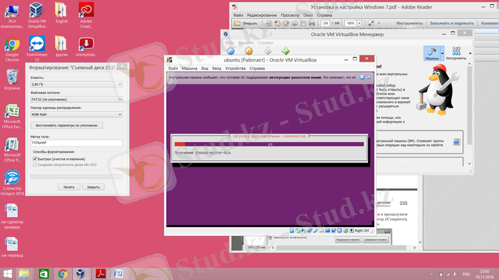This screenshot has width=499, height=280.
Task: Toggle the Быстрое (очистка оглавления) checkbox
Action: click(35, 159)
